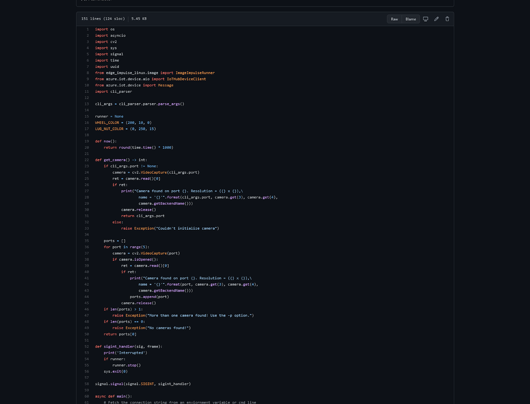Open the Raw file view
Viewport: 530px width, 404px height.
coord(394,19)
